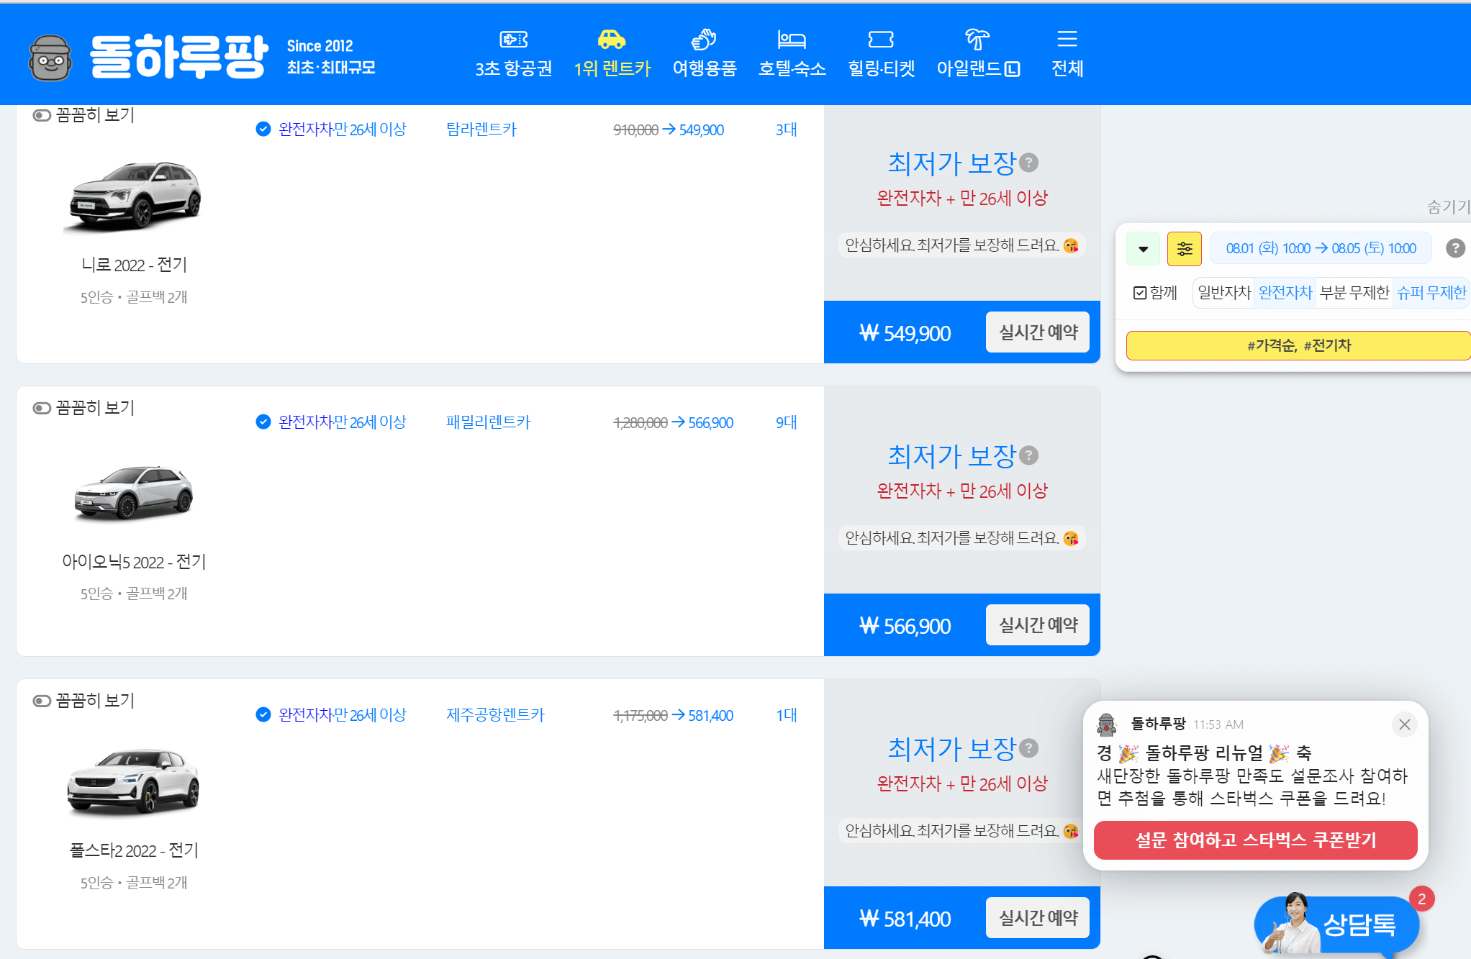Image resolution: width=1471 pixels, height=959 pixels.
Task: Click 실시간 예약 for ₩581,400 Polestar2
Action: tap(1038, 918)
